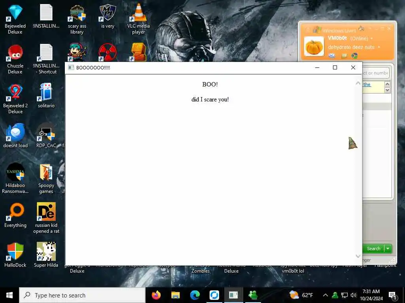405x303 pixels.
Task: Close the BOOOOOOO!!!!! window
Action: [x=353, y=67]
